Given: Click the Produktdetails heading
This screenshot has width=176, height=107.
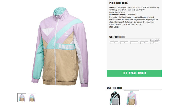Looking at the screenshot, I should click(119, 3).
